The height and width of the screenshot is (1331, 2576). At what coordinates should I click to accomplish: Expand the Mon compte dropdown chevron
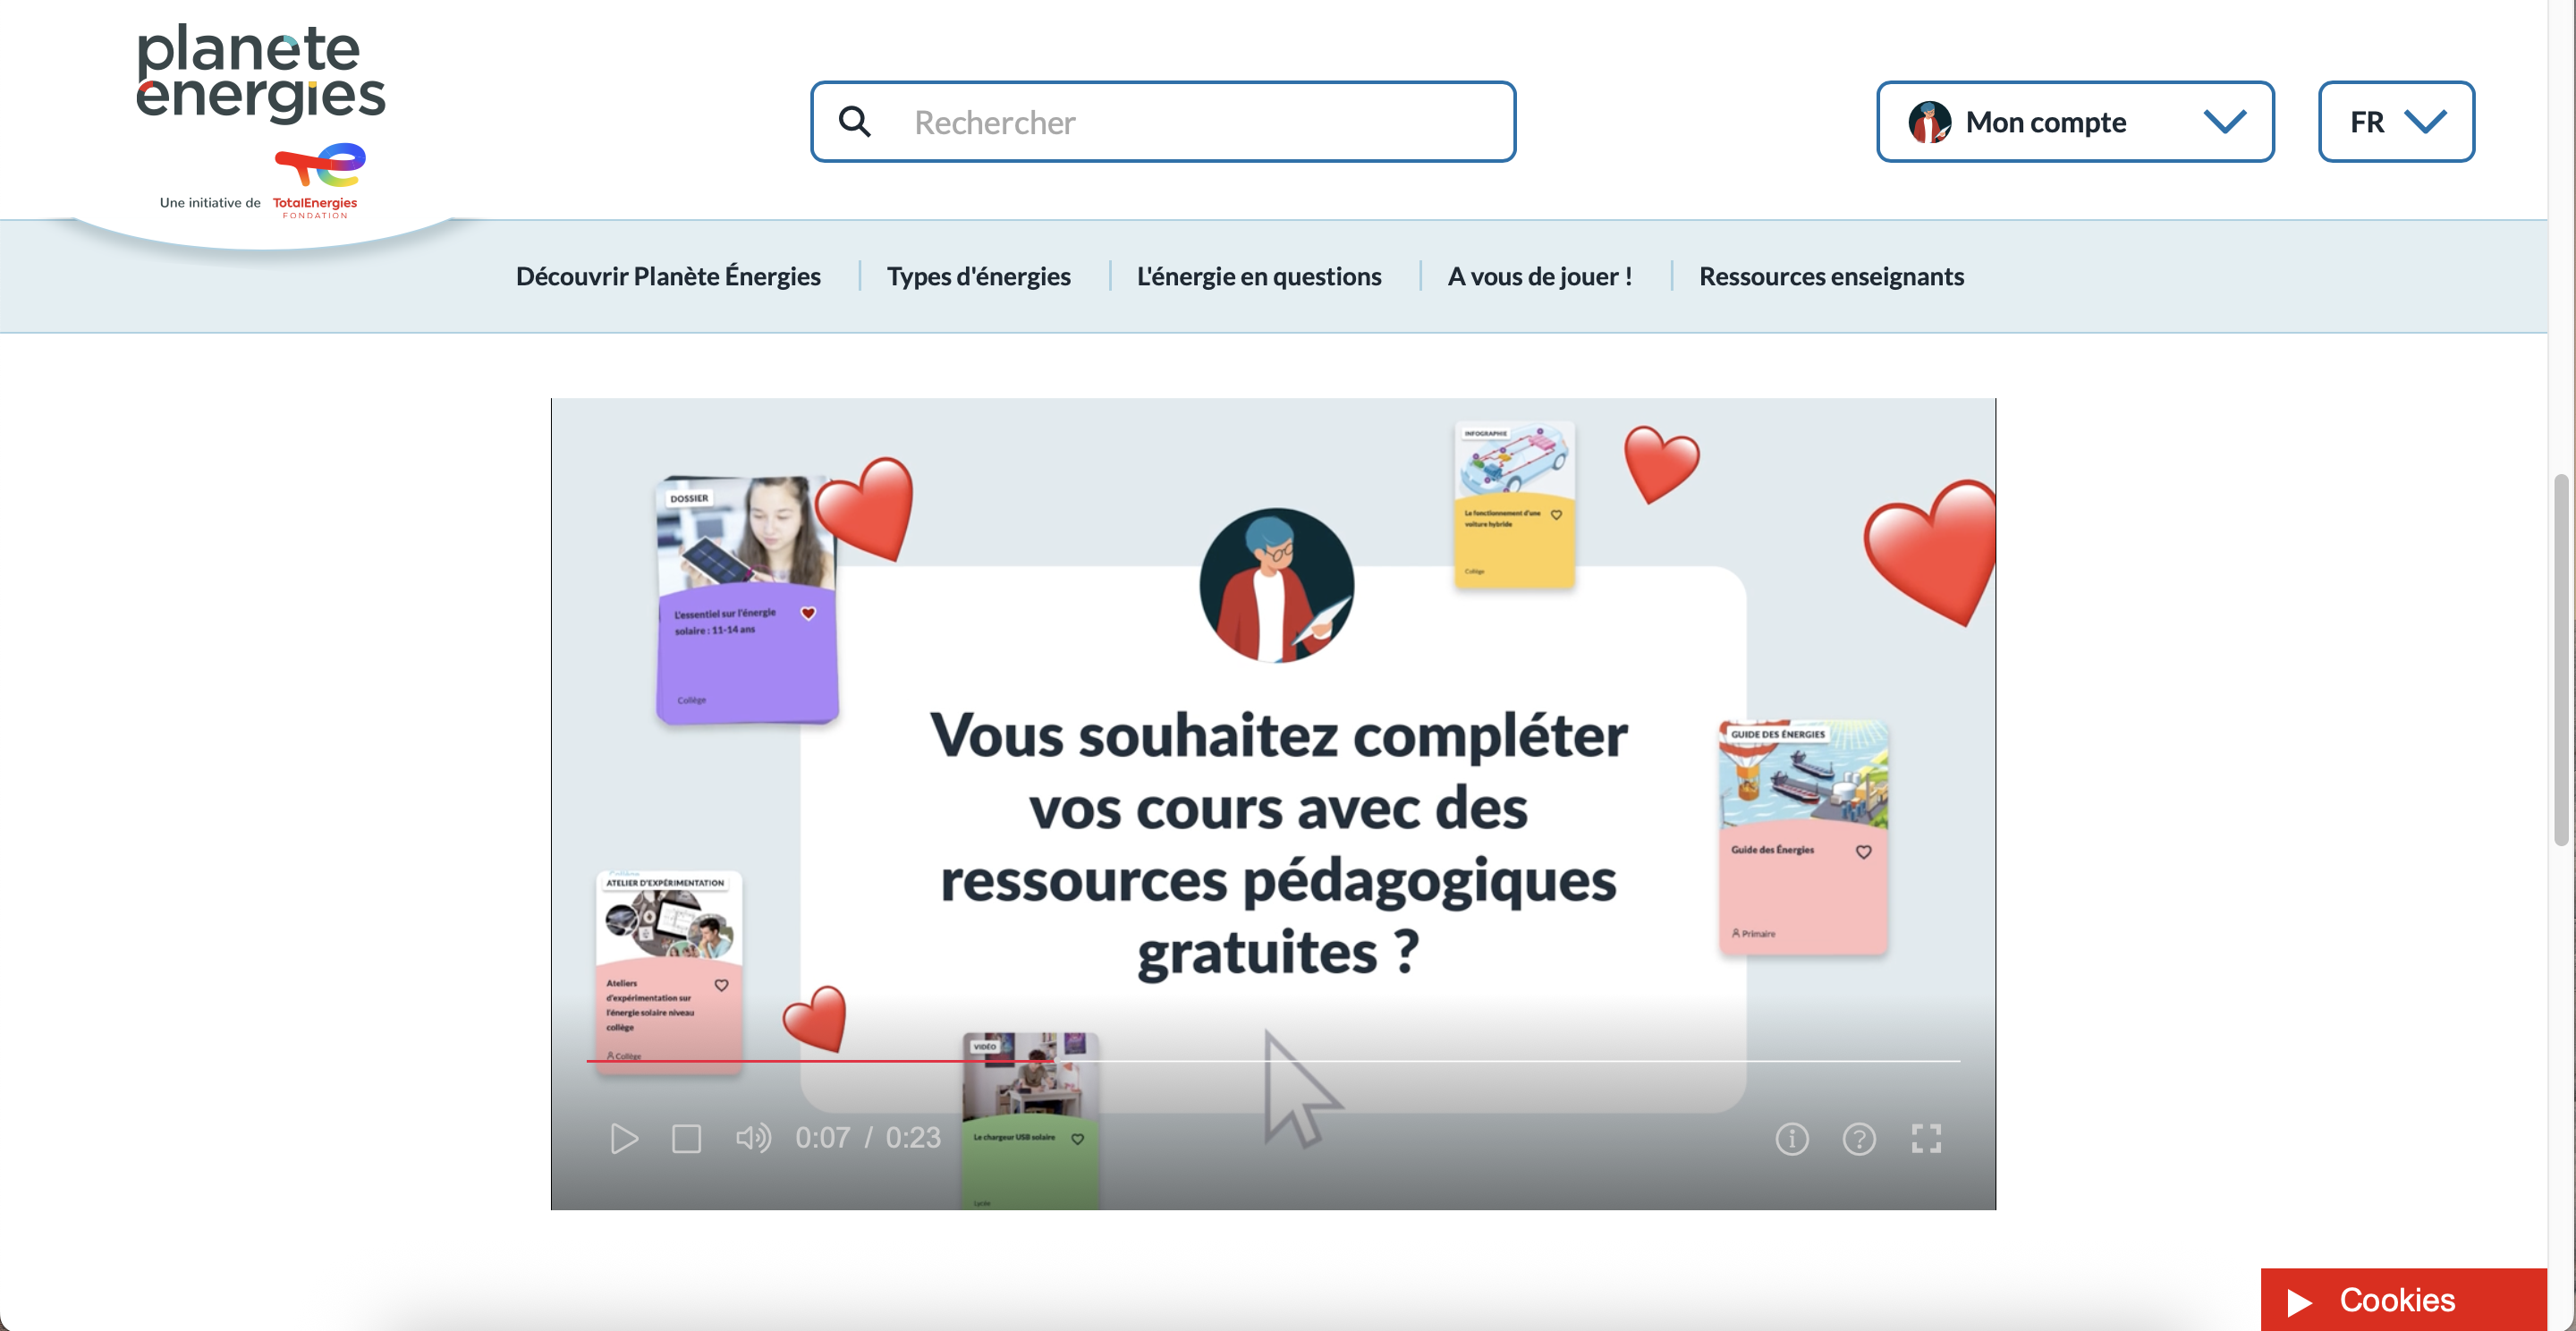[x=2224, y=122]
